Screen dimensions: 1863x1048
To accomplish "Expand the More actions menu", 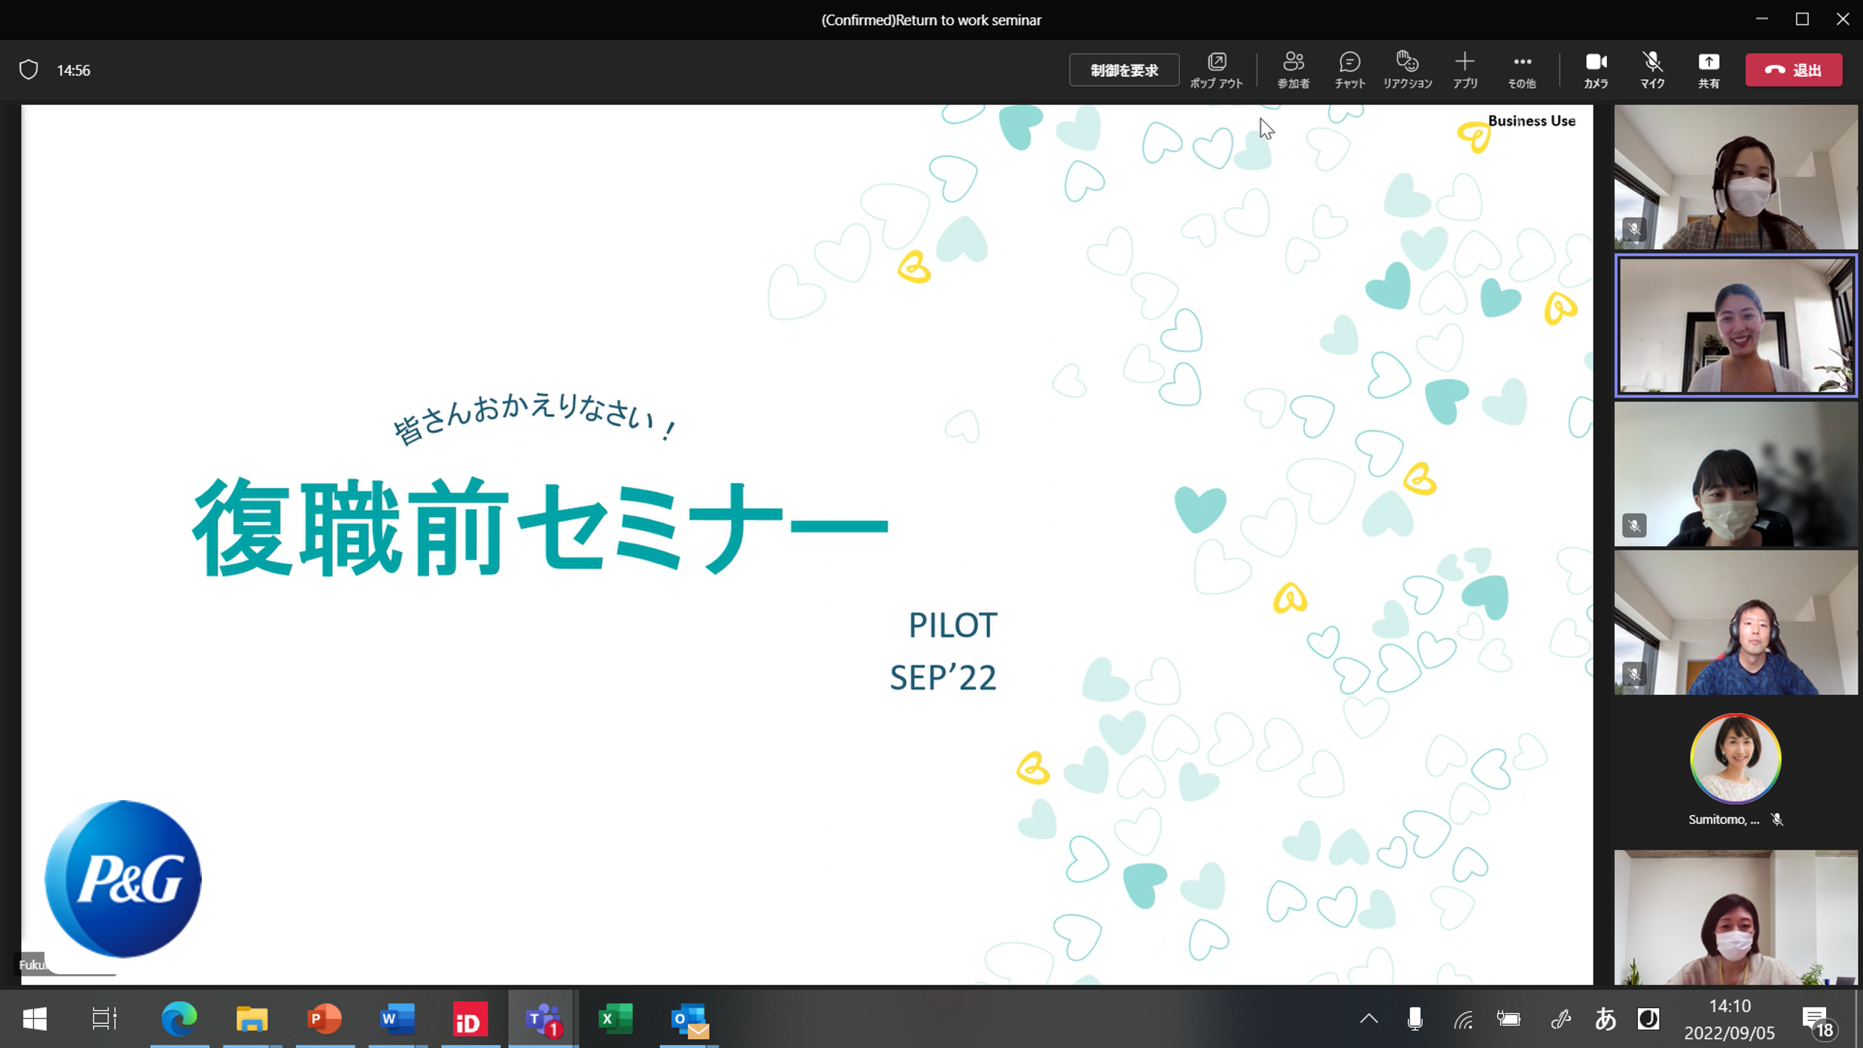I will pos(1522,70).
